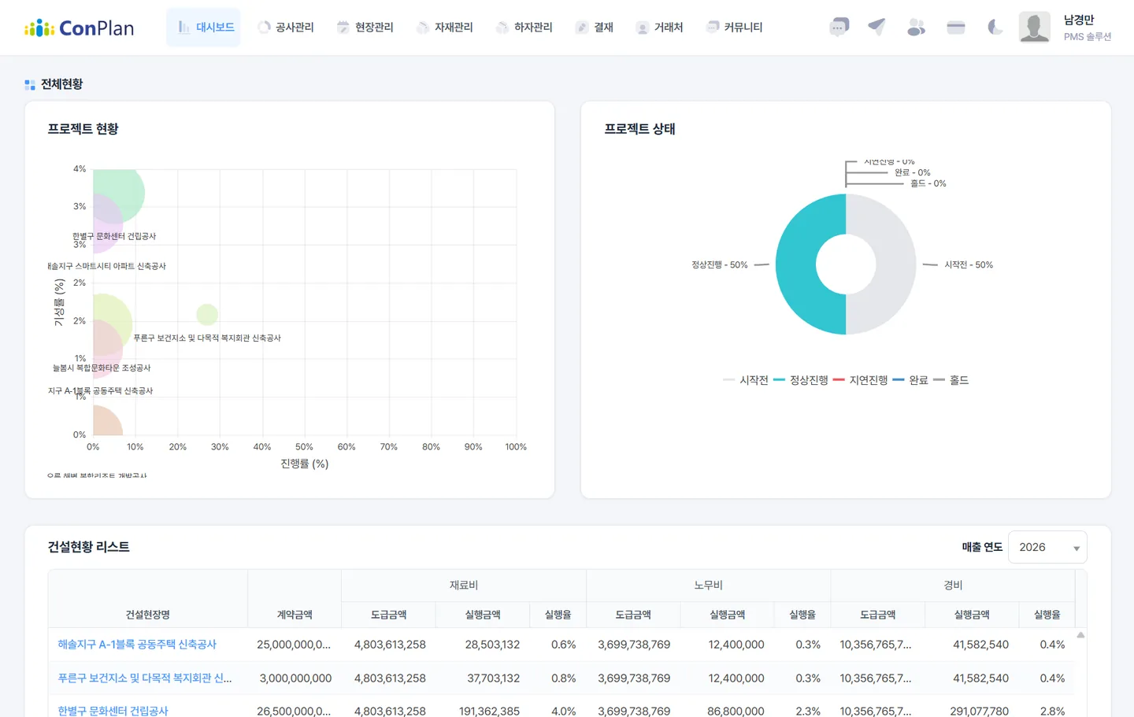The width and height of the screenshot is (1134, 717).
Task: Open 한별구 문화센터 건립공사 table link
Action: pos(113,711)
